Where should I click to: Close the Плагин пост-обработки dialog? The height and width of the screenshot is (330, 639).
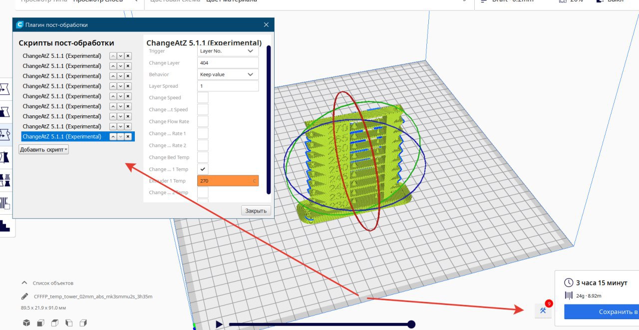pyautogui.click(x=266, y=24)
